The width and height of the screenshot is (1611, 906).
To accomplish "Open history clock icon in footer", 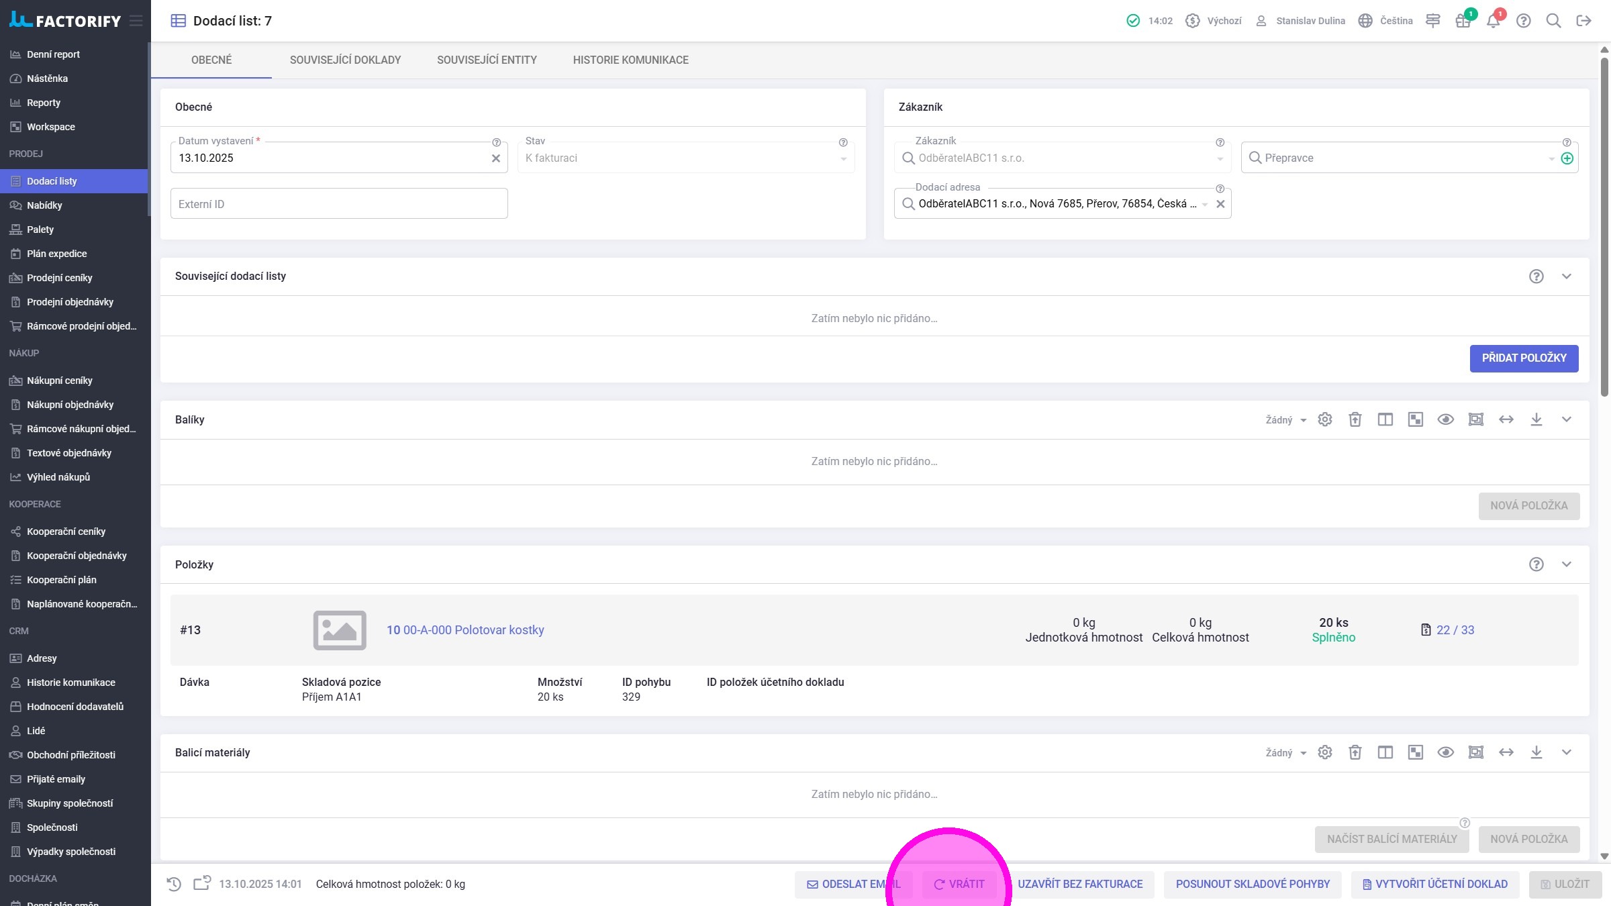I will 174,884.
